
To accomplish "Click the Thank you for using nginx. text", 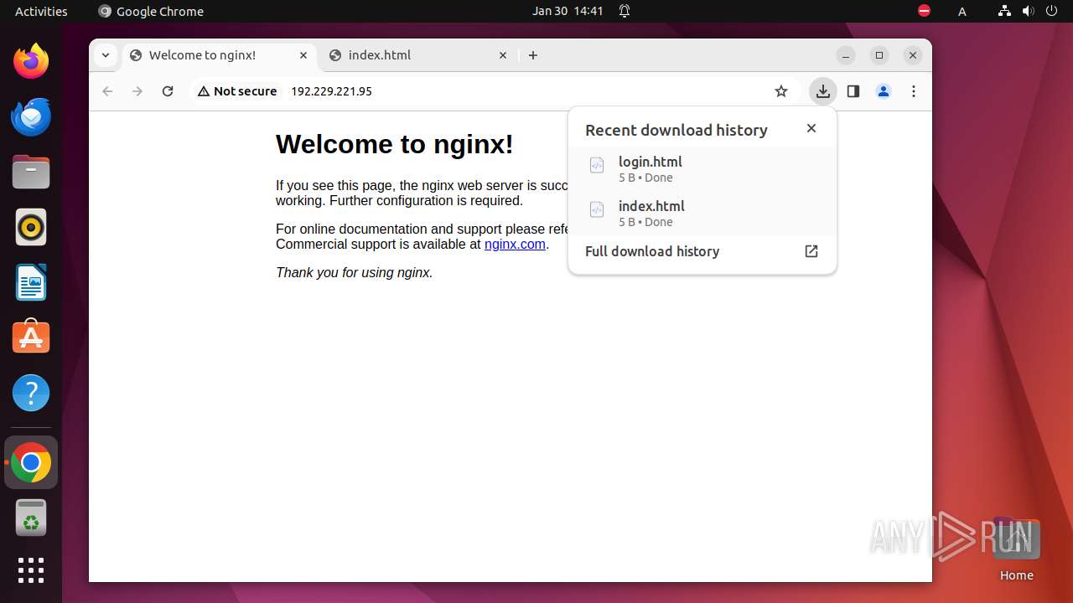I will 355,272.
